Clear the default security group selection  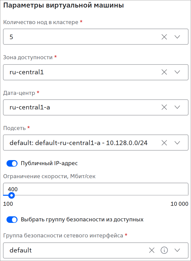(x=151, y=250)
